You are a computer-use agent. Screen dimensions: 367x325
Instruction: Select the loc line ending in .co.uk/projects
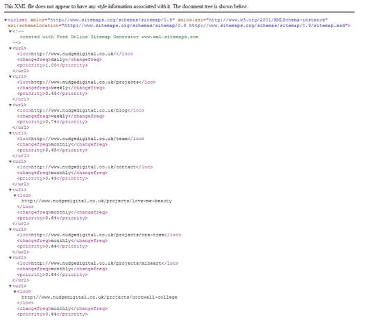pos(86,82)
